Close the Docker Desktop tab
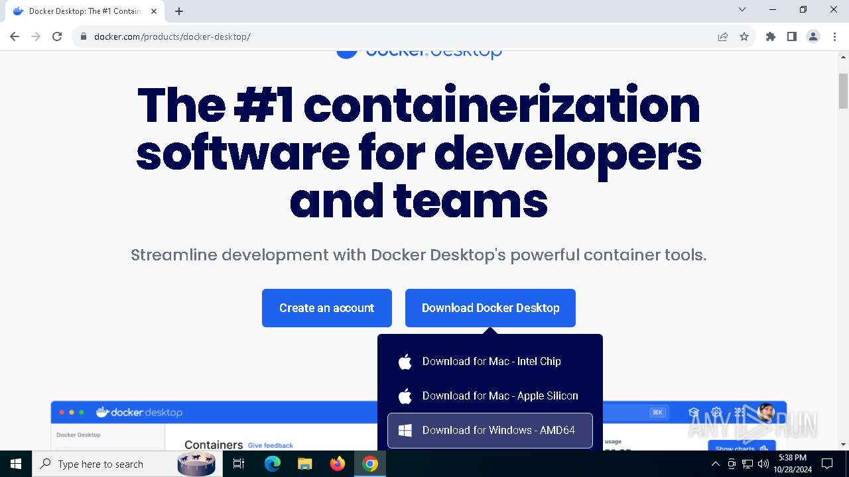Viewport: 849px width, 477px height. (x=154, y=11)
